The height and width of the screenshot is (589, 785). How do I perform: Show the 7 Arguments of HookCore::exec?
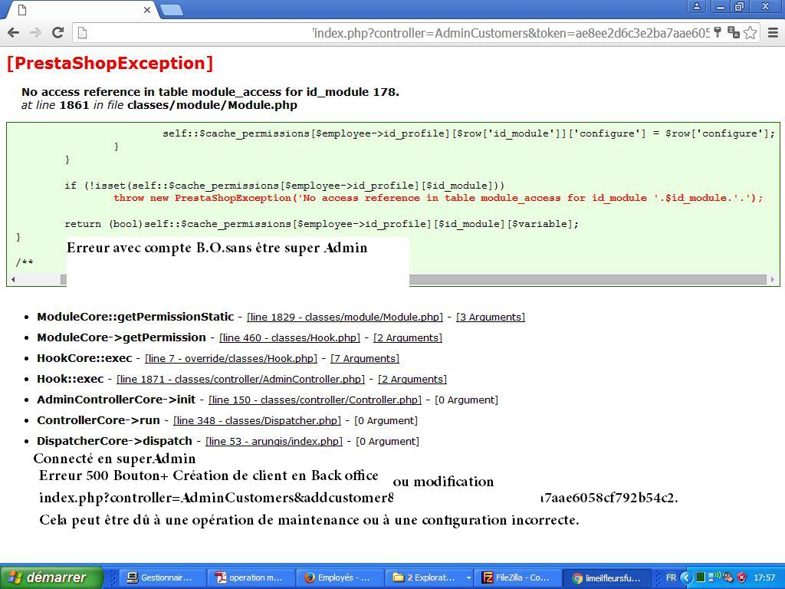tap(364, 359)
